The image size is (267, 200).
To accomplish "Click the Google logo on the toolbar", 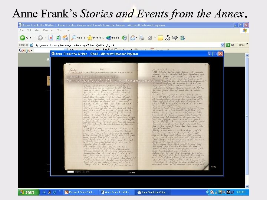I will pos(24,50).
